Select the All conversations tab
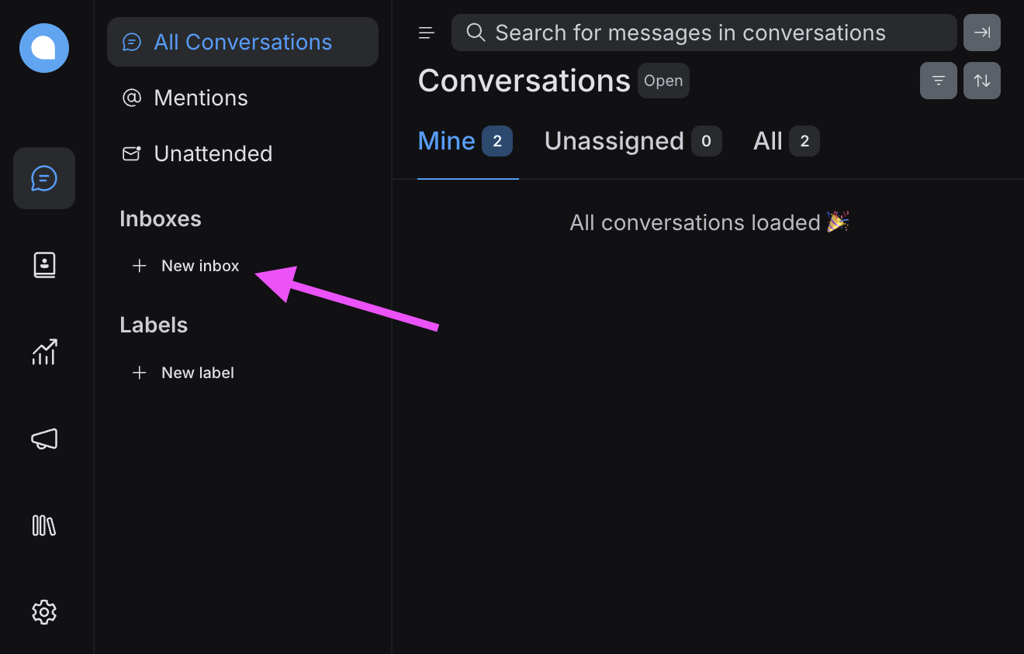The width and height of the screenshot is (1024, 654). (767, 140)
